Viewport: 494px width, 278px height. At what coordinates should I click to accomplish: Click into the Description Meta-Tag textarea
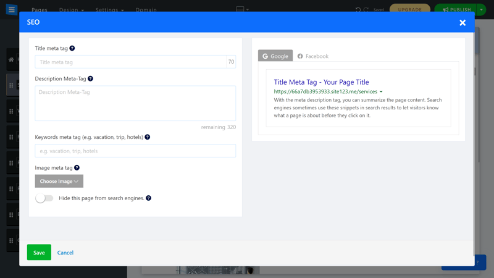coord(135,103)
